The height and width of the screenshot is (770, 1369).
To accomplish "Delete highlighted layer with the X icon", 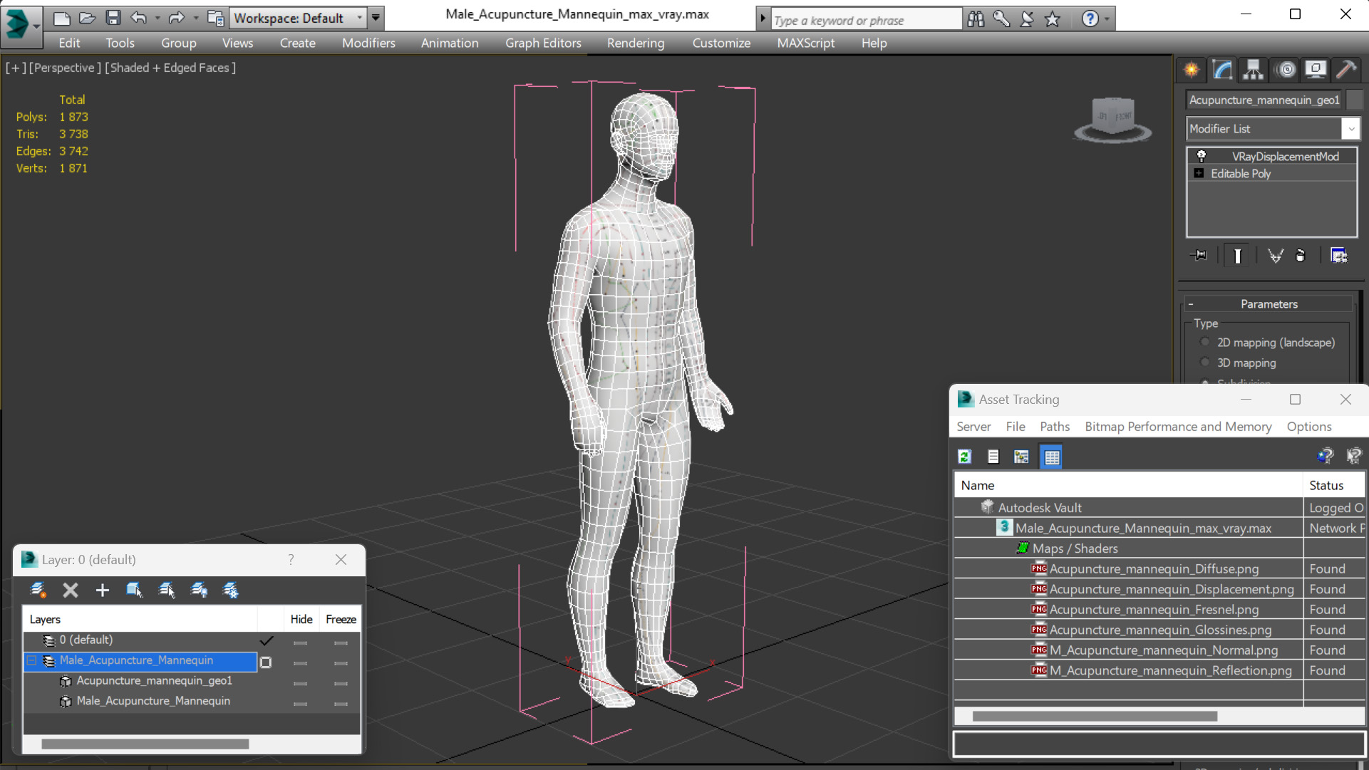I will coord(71,590).
